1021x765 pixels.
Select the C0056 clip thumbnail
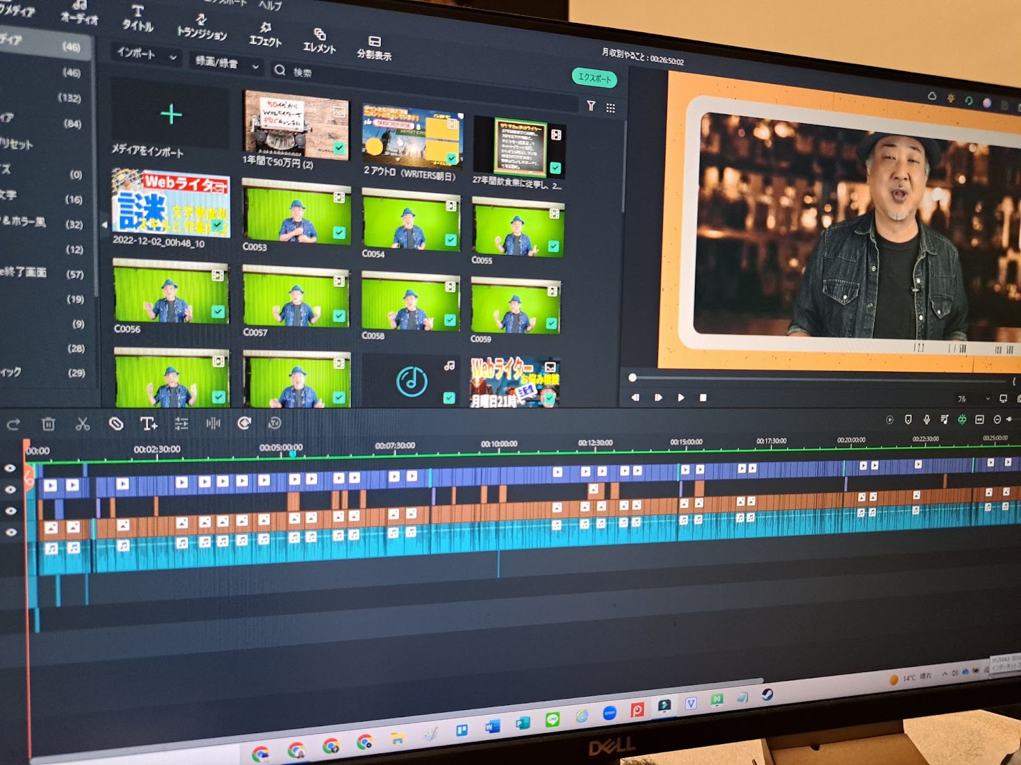coord(171,291)
